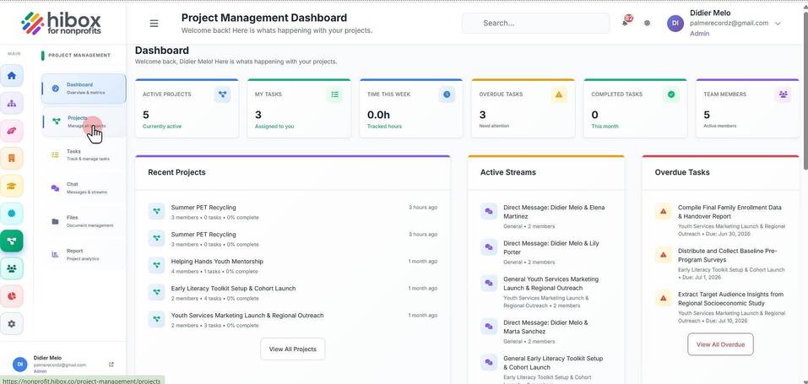This screenshot has height=384, width=808.
Task: Click View All Projects button
Action: [293, 349]
